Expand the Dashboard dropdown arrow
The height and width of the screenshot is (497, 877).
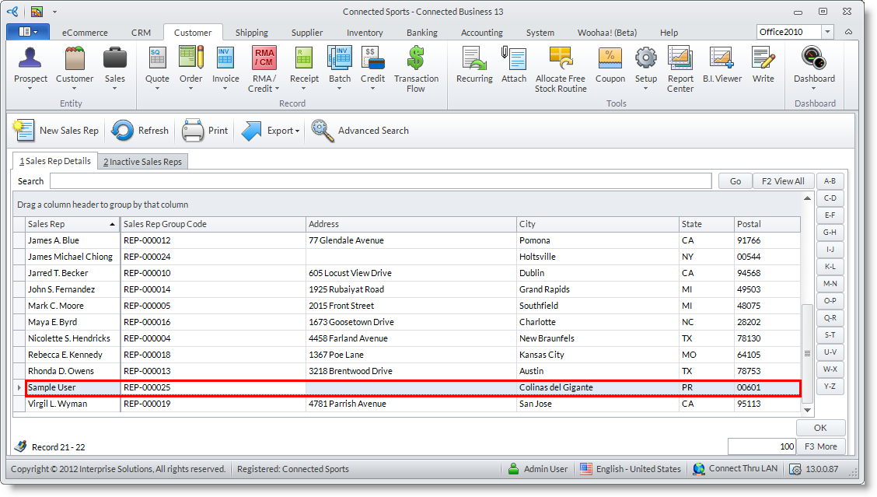[814, 89]
